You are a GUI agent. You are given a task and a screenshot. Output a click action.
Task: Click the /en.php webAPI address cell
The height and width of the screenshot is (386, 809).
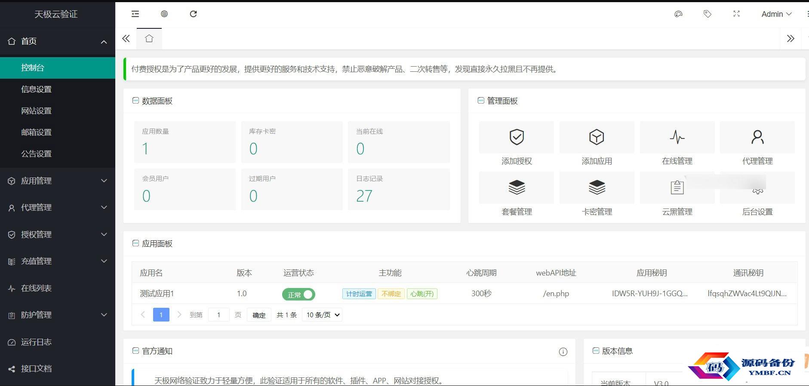[x=556, y=294]
